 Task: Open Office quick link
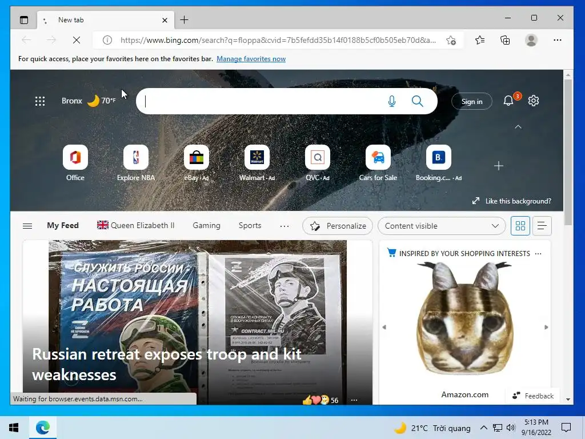75,163
